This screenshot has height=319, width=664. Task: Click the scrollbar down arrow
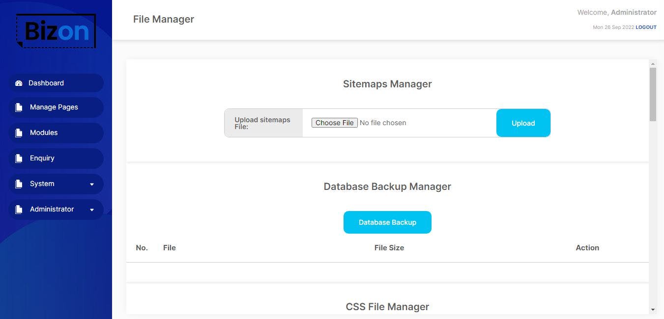pyautogui.click(x=653, y=310)
